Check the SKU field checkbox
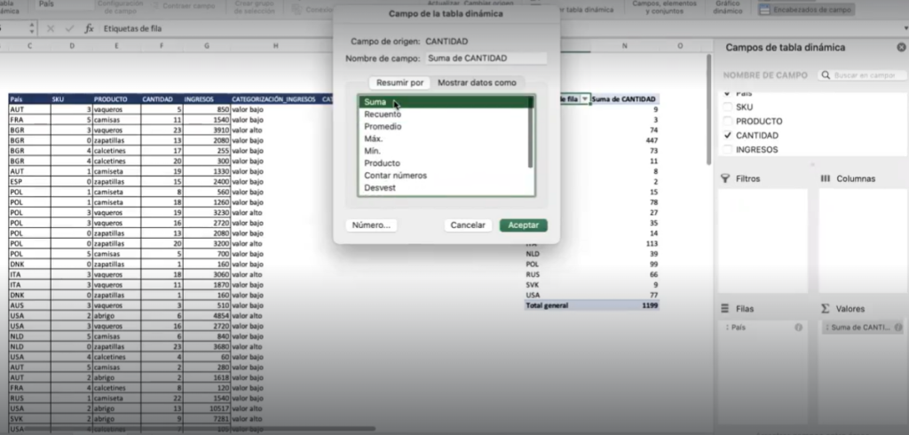The image size is (909, 435). tap(728, 107)
